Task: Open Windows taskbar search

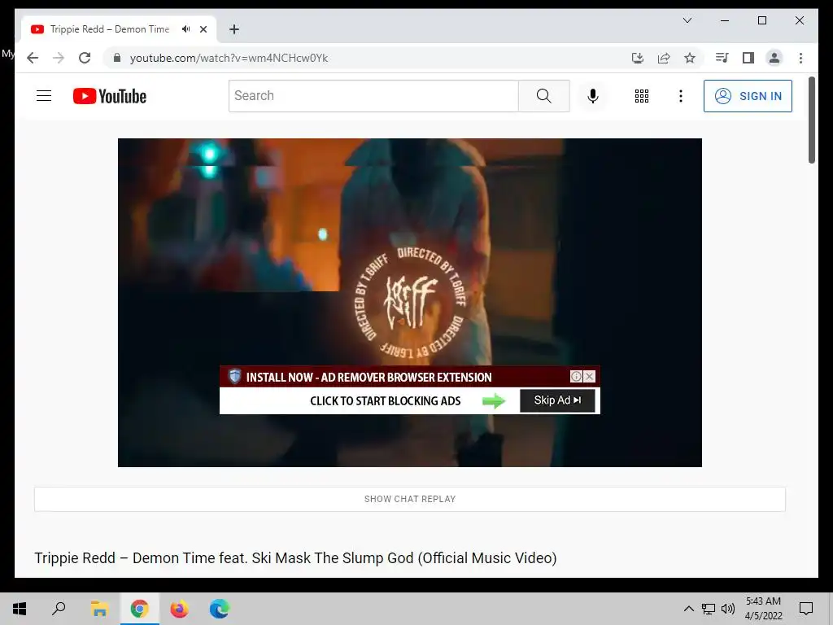Action: coord(59,609)
